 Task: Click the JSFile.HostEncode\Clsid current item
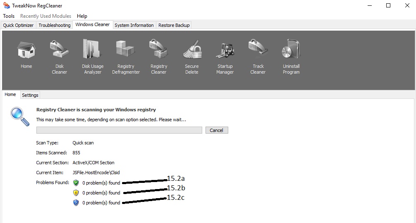point(96,173)
